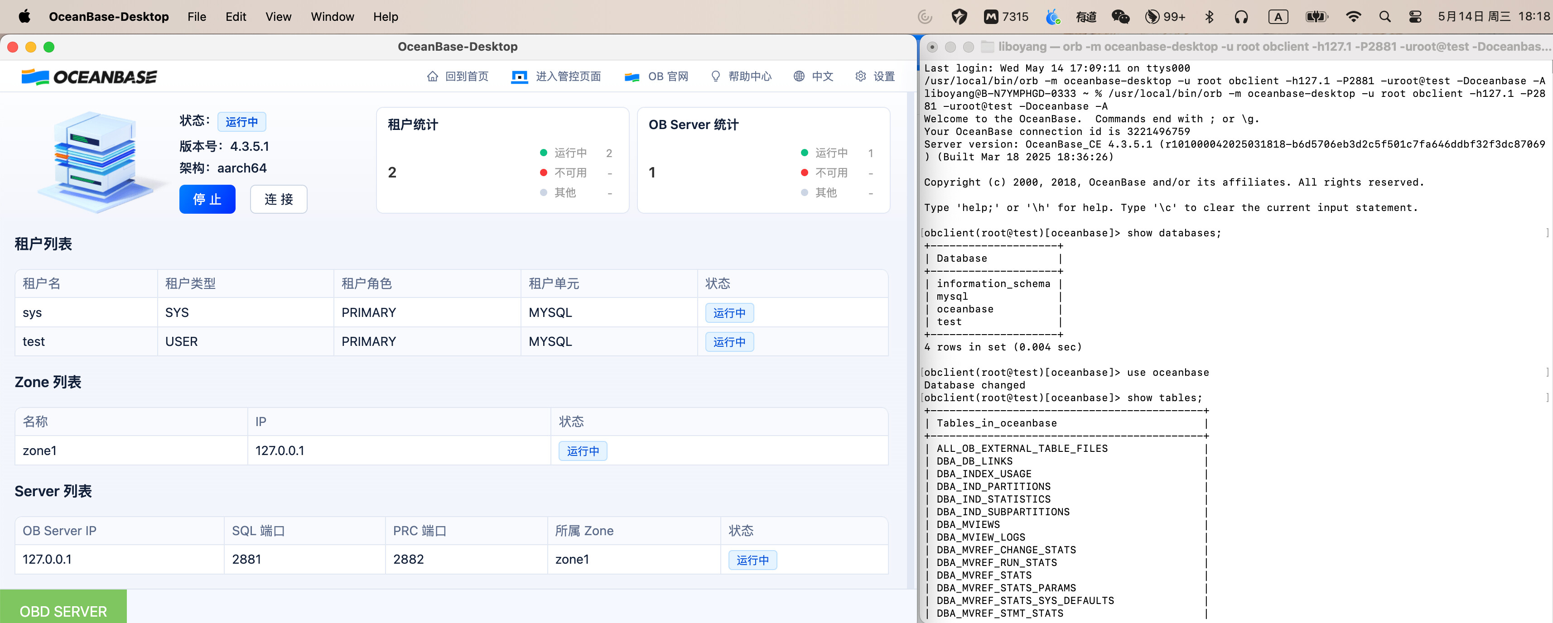Image resolution: width=1553 pixels, height=623 pixels.
Task: Click the OBD SERVER green tab
Action: 63,607
